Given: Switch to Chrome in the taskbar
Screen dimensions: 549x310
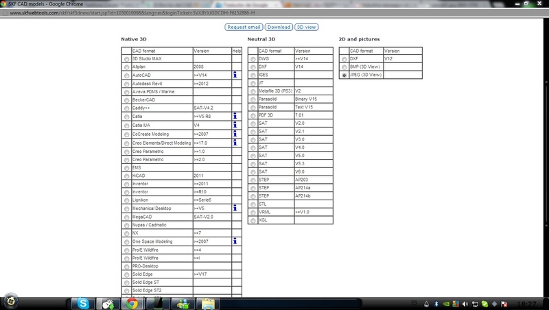Looking at the screenshot, I should coord(132,303).
